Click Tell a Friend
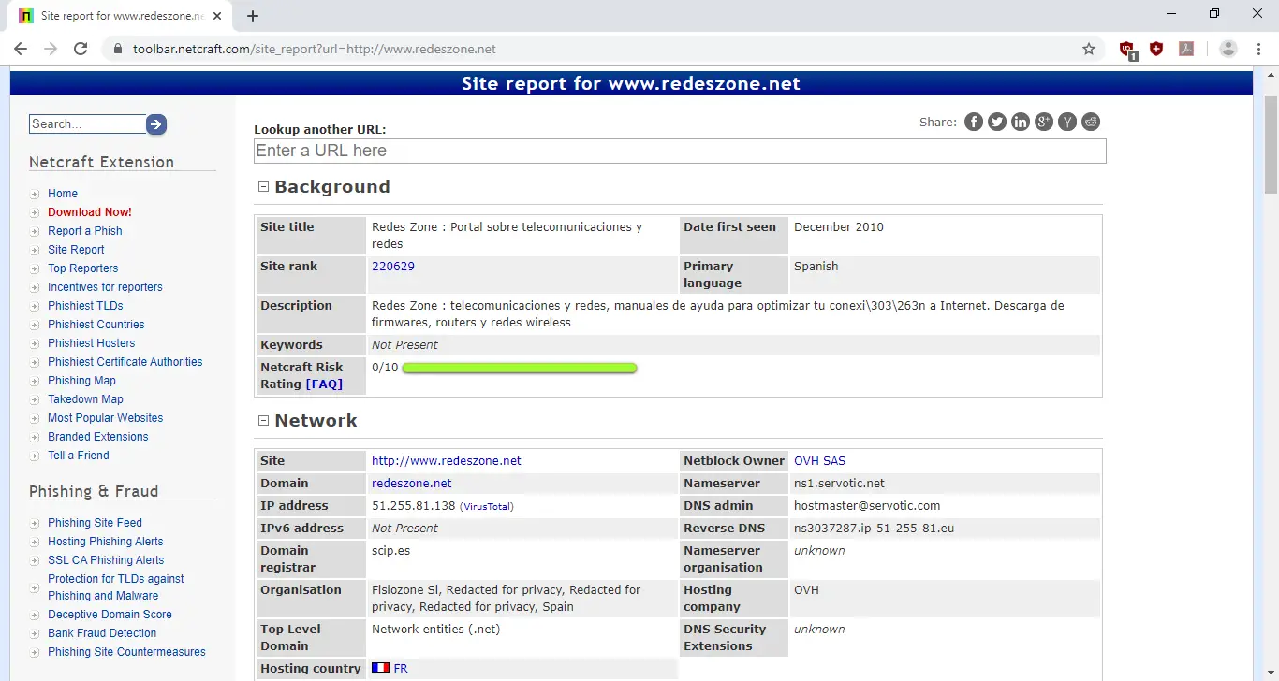1279x681 pixels. 79,456
